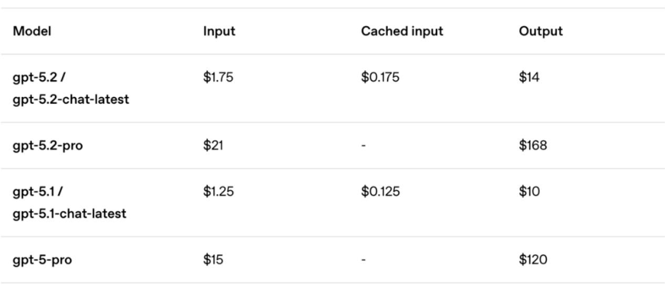This screenshot has height=286, width=665.
Task: Click the Output column header
Action: [541, 31]
